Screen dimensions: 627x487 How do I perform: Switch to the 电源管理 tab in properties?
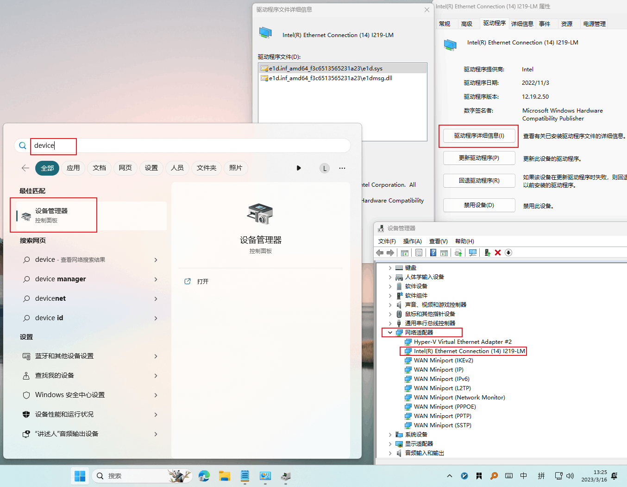click(595, 24)
